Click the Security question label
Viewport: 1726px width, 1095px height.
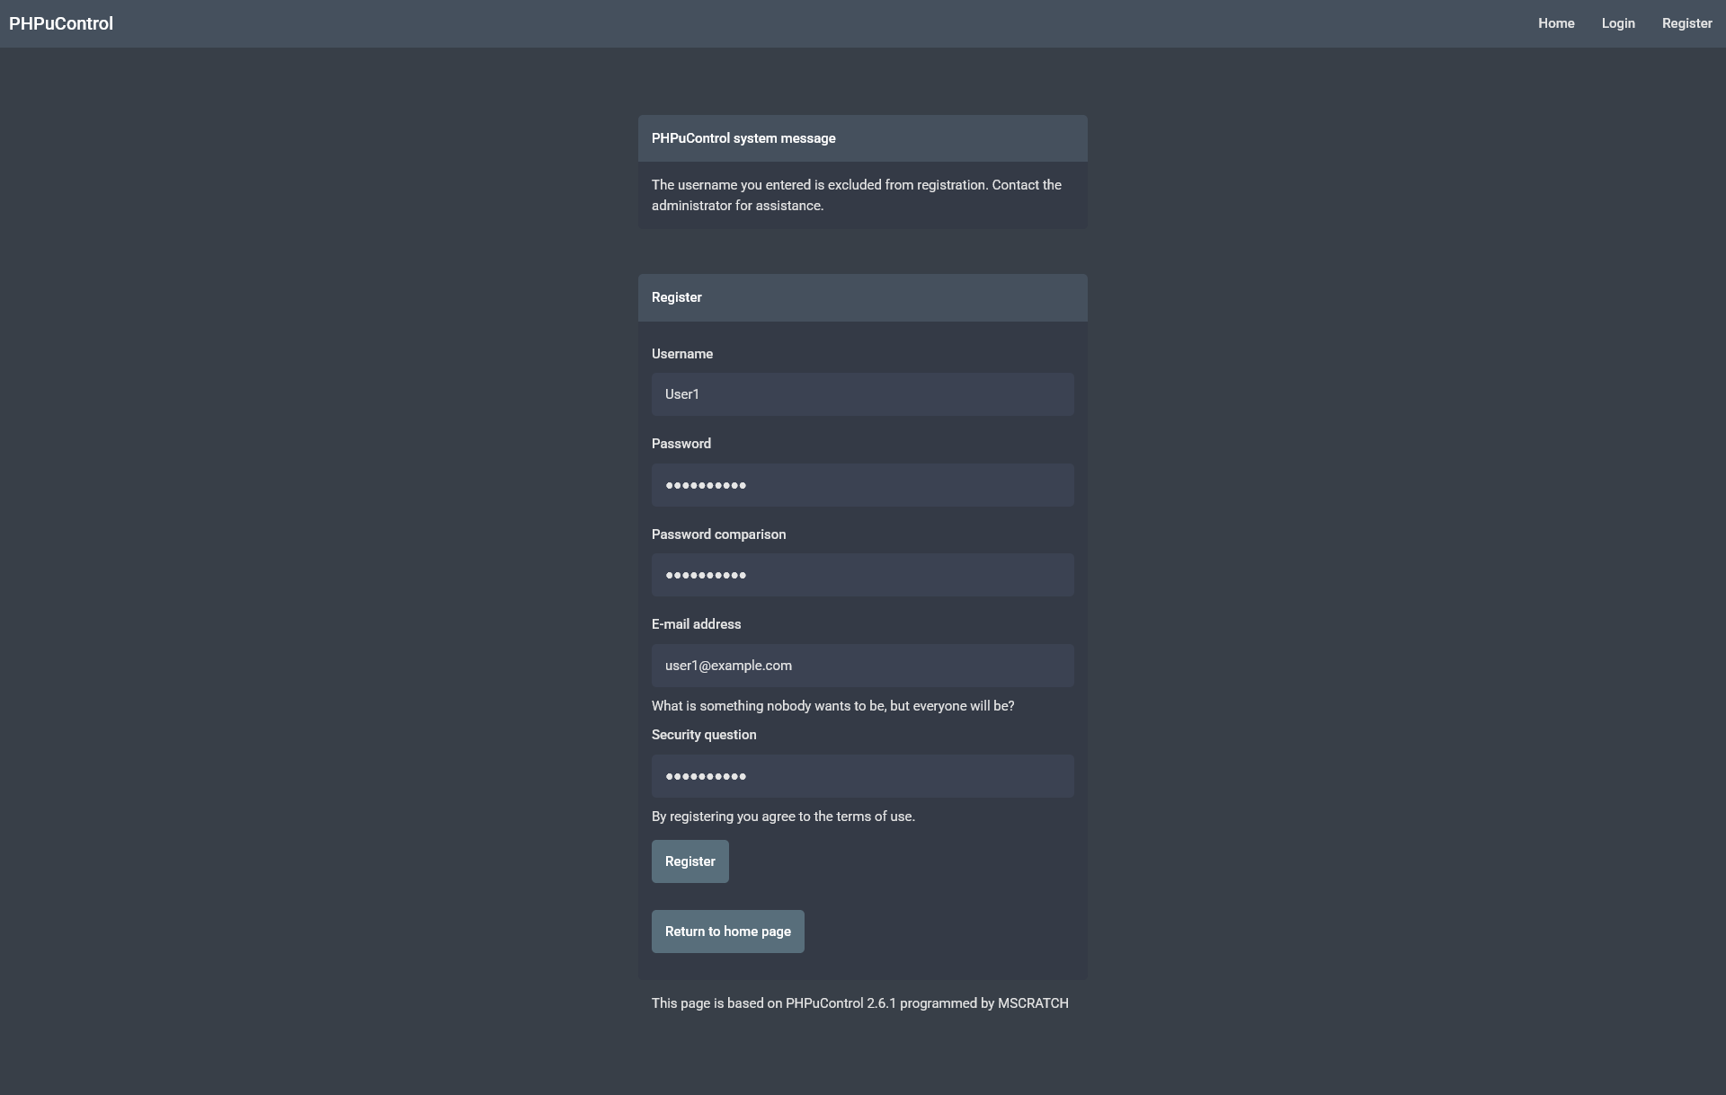point(703,735)
